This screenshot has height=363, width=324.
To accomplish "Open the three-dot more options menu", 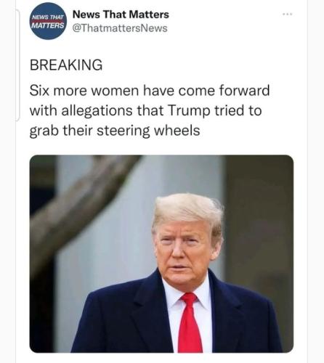I will (x=288, y=15).
